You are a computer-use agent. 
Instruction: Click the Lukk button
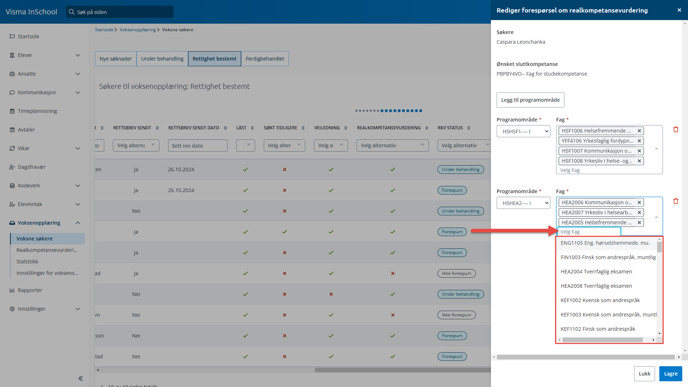pyautogui.click(x=644, y=374)
